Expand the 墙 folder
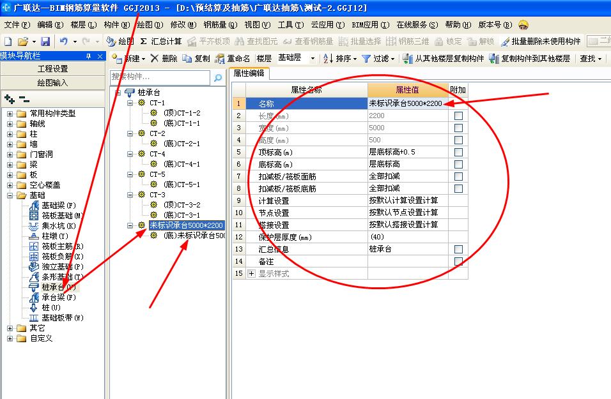 (x=10, y=144)
